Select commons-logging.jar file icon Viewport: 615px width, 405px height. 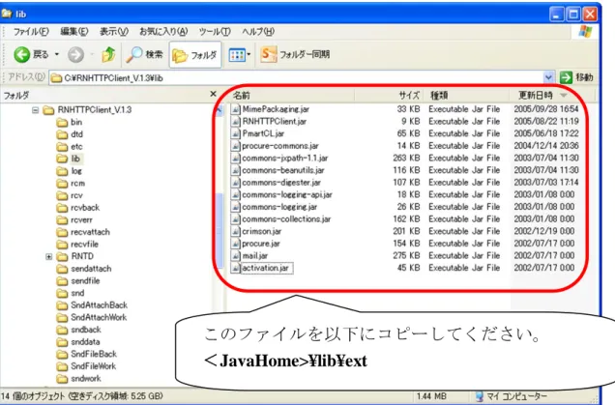[x=235, y=207]
